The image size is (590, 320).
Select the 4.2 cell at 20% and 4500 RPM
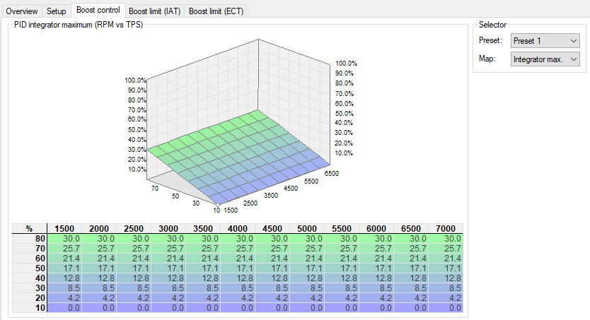pyautogui.click(x=272, y=298)
